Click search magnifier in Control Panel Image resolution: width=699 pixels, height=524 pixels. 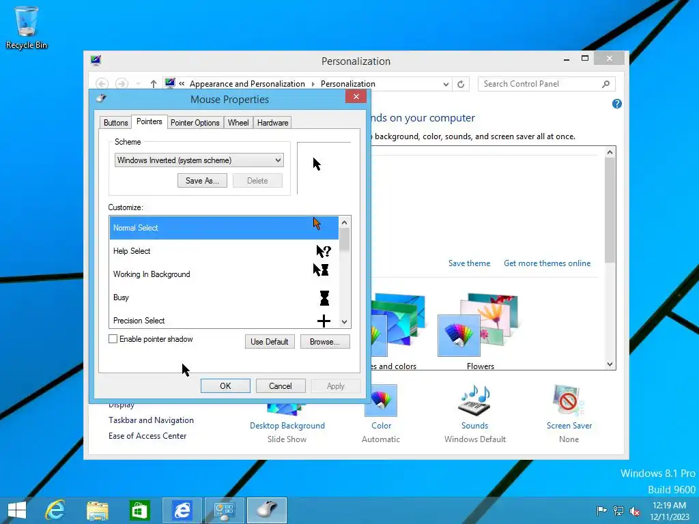click(x=606, y=84)
